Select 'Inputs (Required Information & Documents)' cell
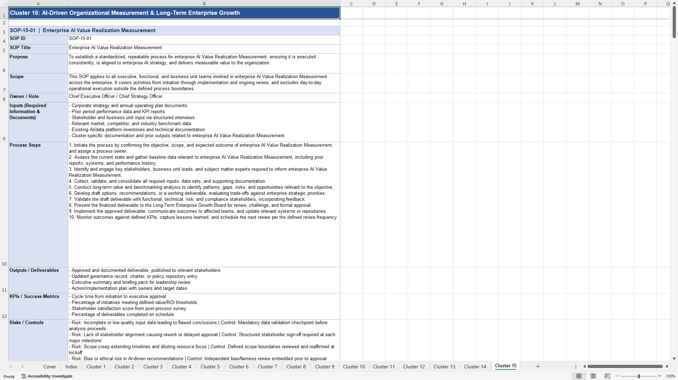This screenshot has height=380, width=678. pyautogui.click(x=38, y=122)
